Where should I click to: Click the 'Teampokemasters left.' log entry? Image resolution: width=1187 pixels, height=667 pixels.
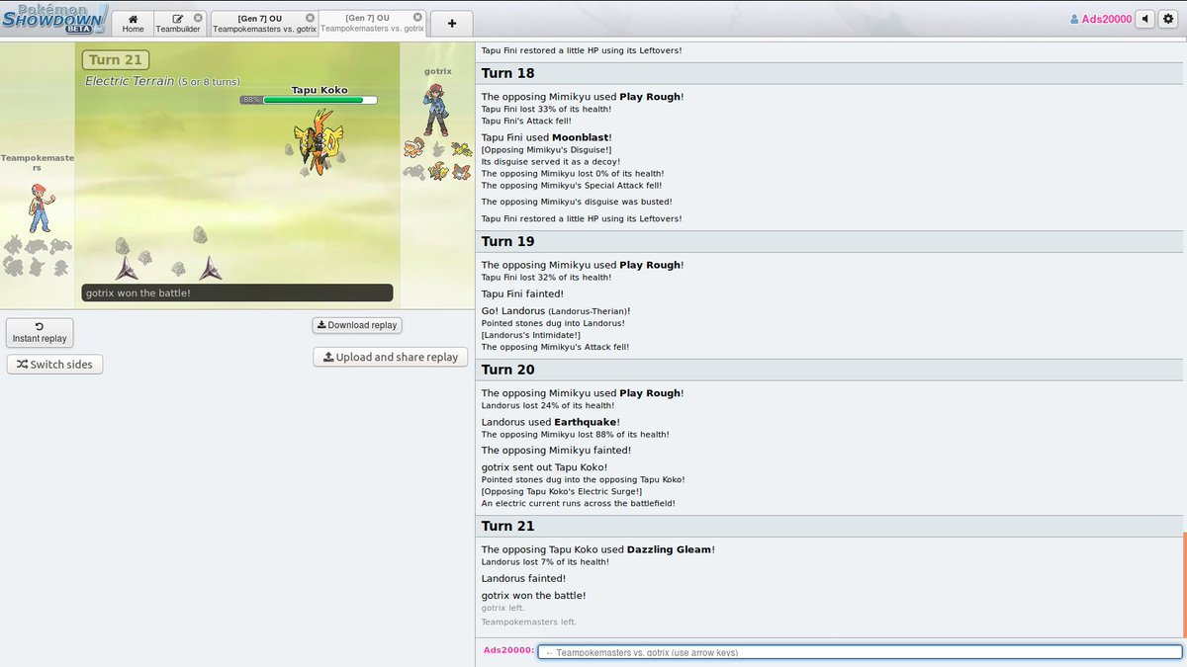(529, 622)
